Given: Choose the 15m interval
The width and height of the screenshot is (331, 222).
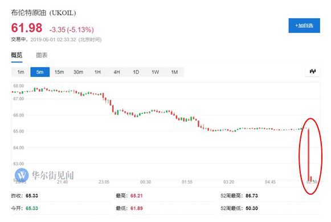Looking at the screenshot, I should [59, 72].
